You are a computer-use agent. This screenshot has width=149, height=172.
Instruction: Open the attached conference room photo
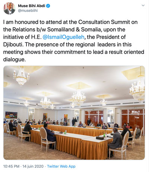point(74,113)
